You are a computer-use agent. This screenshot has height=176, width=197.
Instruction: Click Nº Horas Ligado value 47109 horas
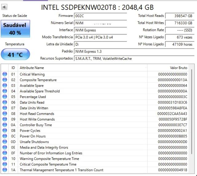tap(180, 44)
